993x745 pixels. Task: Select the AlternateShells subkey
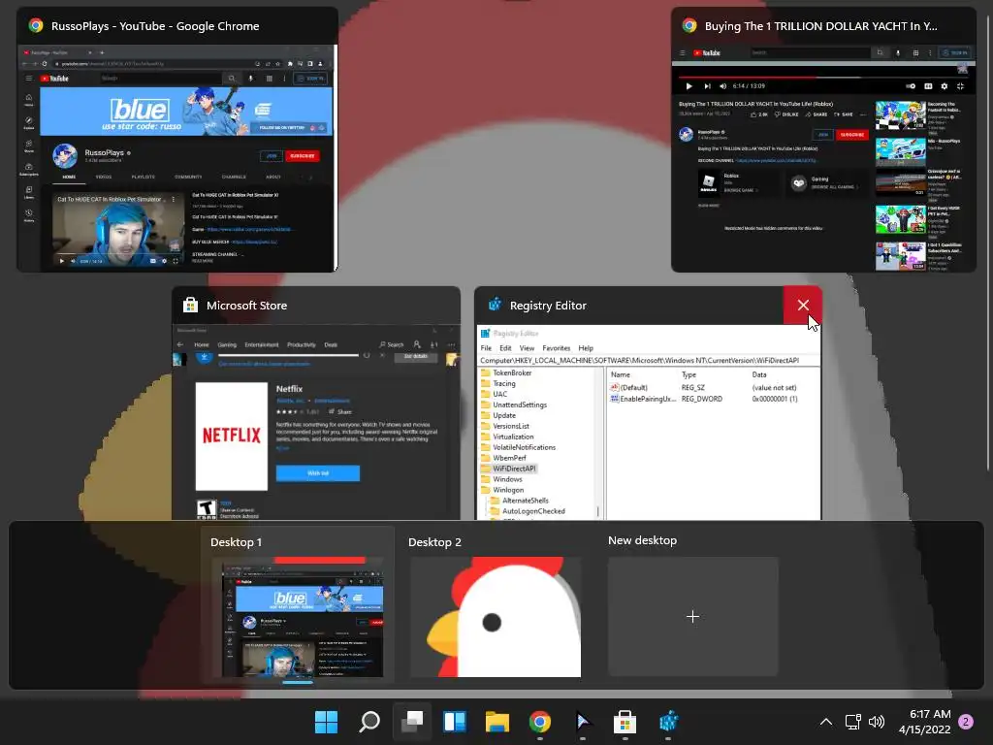[x=526, y=501]
